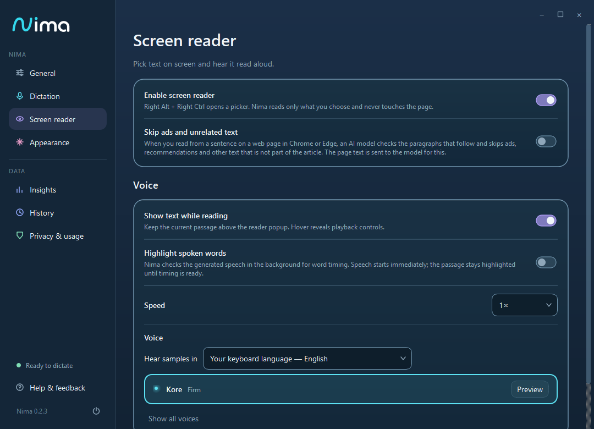The height and width of the screenshot is (429, 594).
Task: Click the Help question mark icon
Action: tap(20, 387)
